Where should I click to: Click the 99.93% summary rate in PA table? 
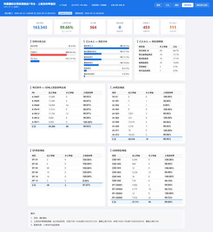pos(87,127)
